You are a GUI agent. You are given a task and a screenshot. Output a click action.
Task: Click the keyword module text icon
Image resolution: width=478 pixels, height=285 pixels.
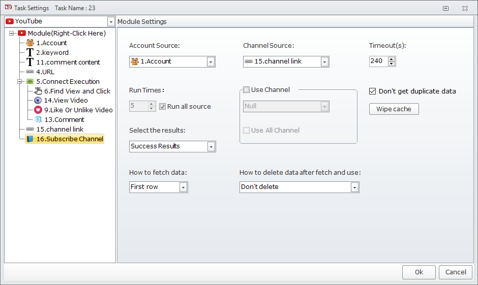(30, 52)
